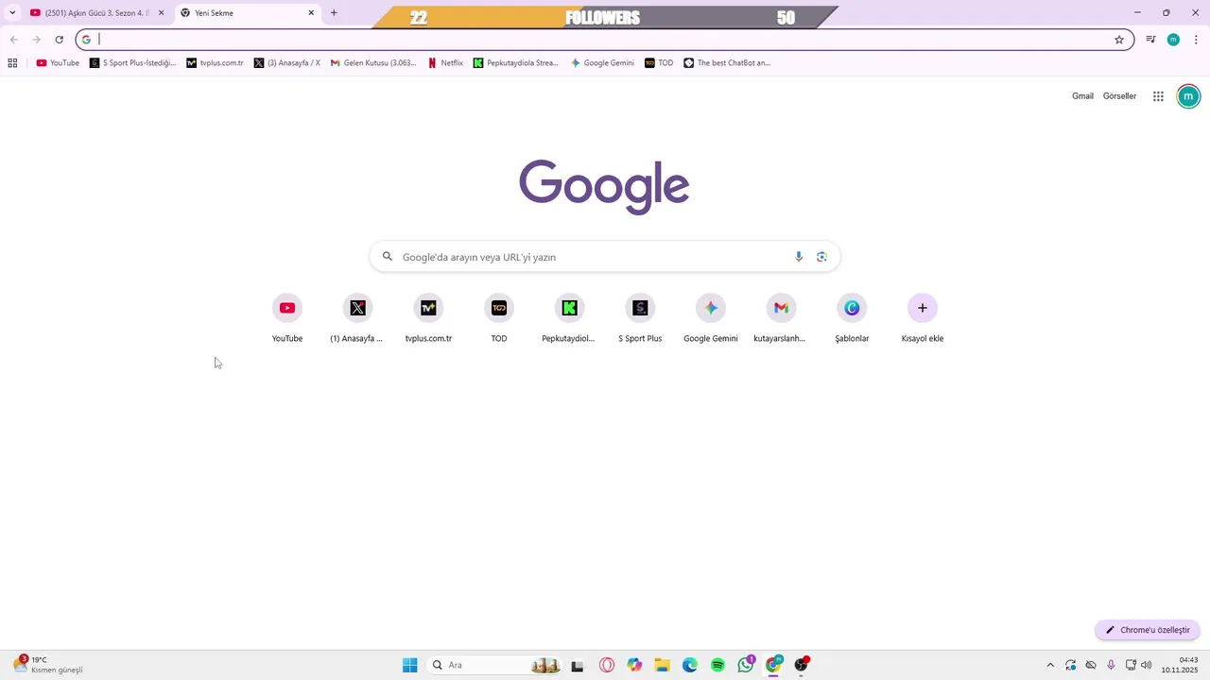Open the Google apps grid

(x=1158, y=96)
